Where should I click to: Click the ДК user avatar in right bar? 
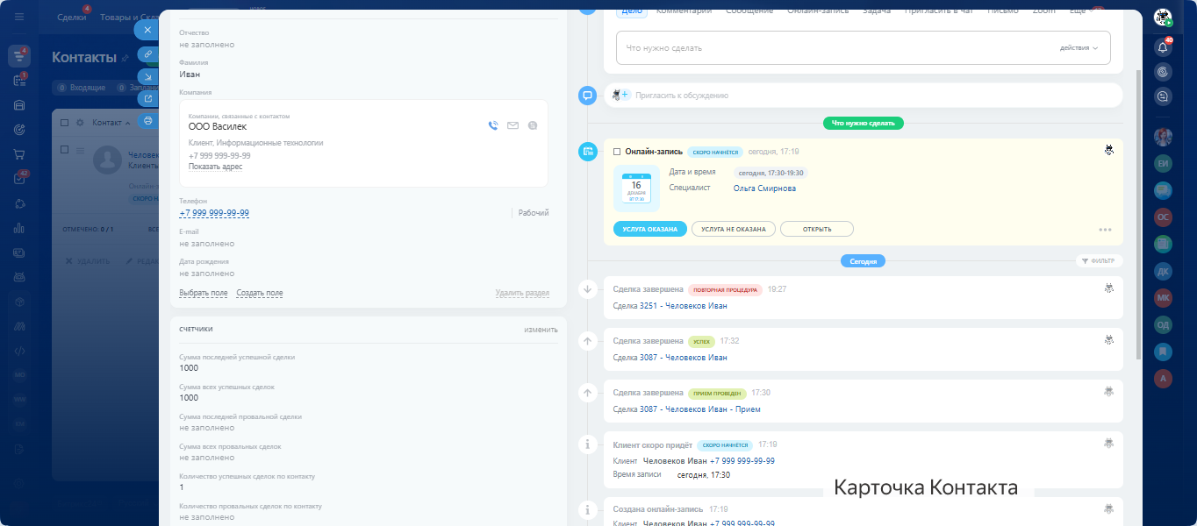1164,271
